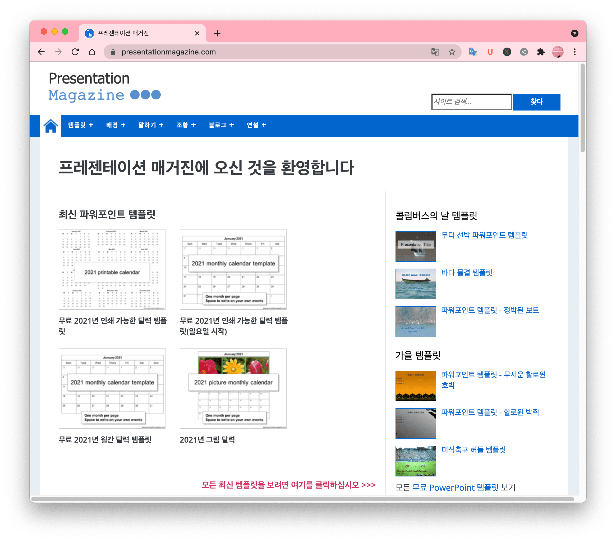Open link 무료 2021년 인쇄 가능한 달력 템플릿(일요일 시작)
Viewport: 616px width, 542px height.
pyautogui.click(x=234, y=326)
